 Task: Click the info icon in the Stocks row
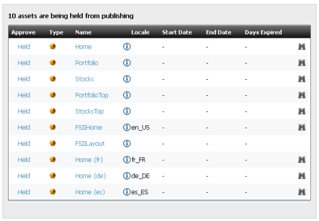point(127,79)
